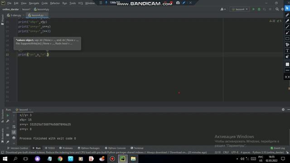Image resolution: width=290 pixels, height=163 pixels.
Task: Run the lesson4 configuration with green play
Action: [x=254, y=9]
